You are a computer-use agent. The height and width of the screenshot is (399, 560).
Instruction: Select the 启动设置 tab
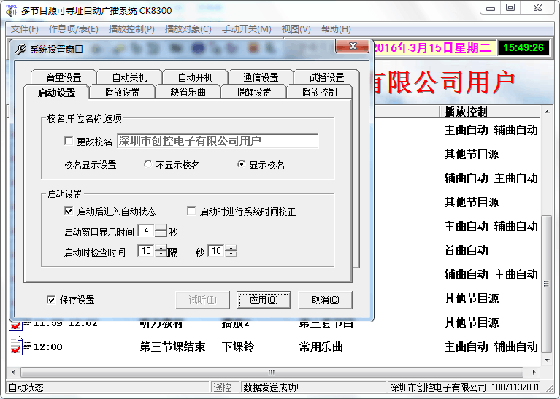[x=56, y=93]
